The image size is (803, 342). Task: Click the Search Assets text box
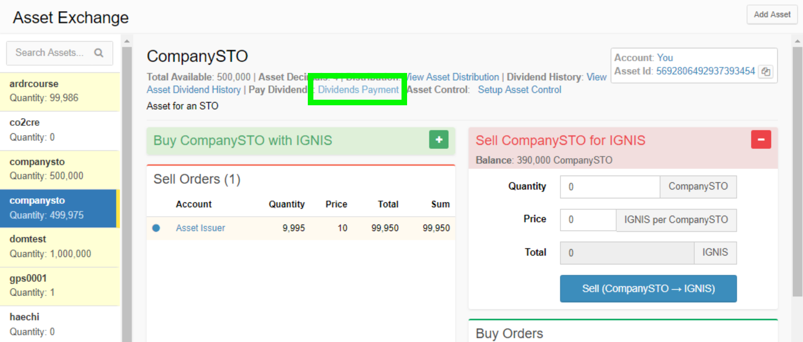50,53
